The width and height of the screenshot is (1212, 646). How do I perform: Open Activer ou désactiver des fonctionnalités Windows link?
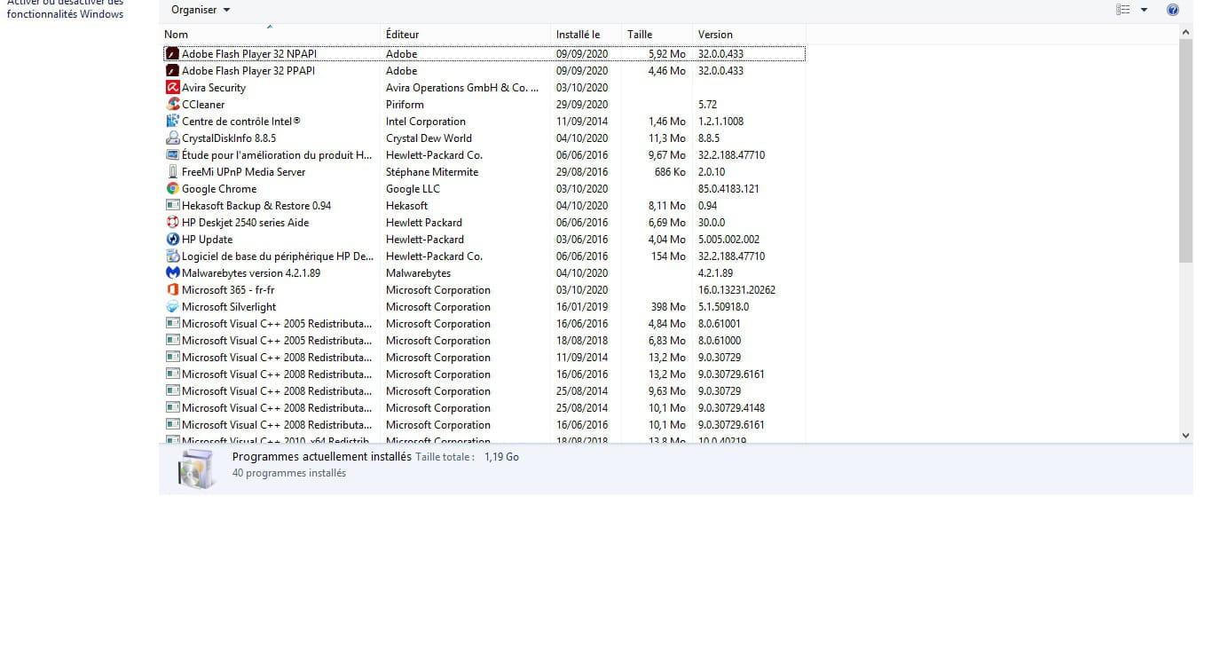tap(65, 8)
